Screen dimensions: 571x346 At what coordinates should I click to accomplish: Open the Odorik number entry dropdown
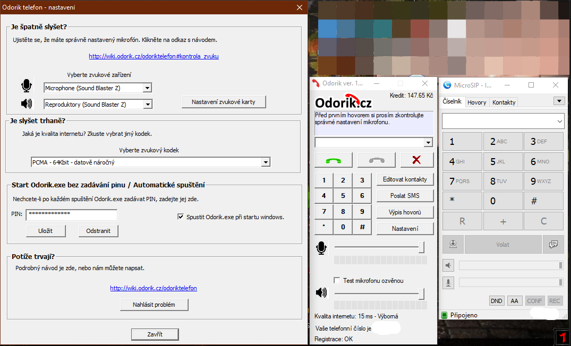coord(428,143)
